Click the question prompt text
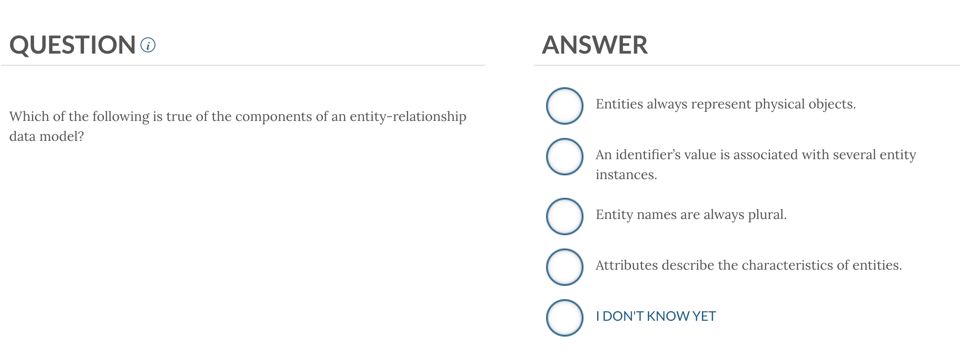This screenshot has width=960, height=364. [x=237, y=125]
